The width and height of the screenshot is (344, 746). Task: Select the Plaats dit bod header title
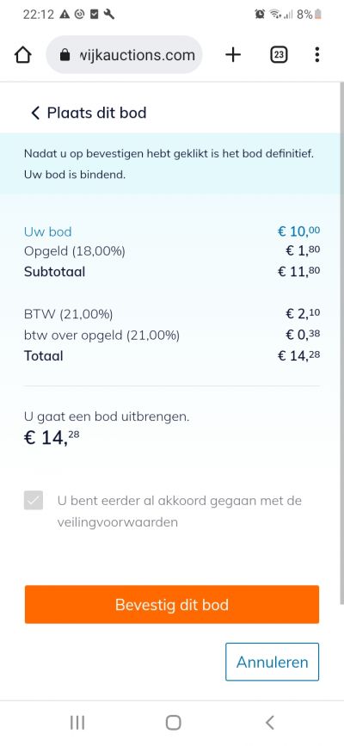(x=96, y=113)
